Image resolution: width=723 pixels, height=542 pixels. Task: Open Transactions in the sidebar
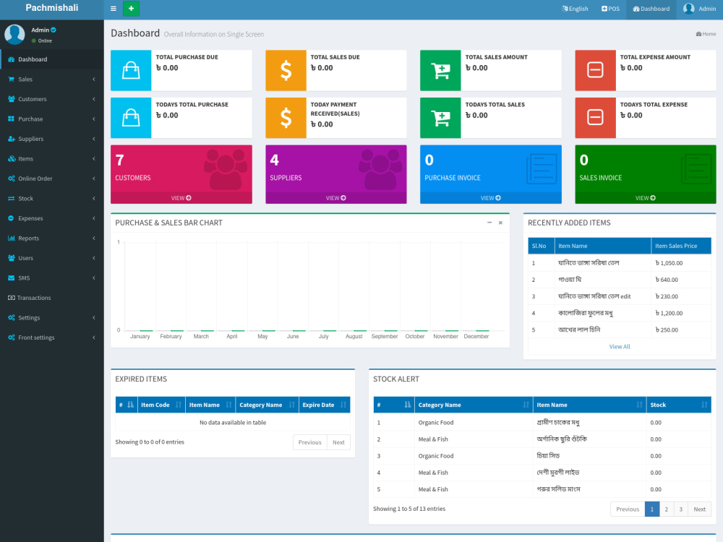pyautogui.click(x=51, y=298)
